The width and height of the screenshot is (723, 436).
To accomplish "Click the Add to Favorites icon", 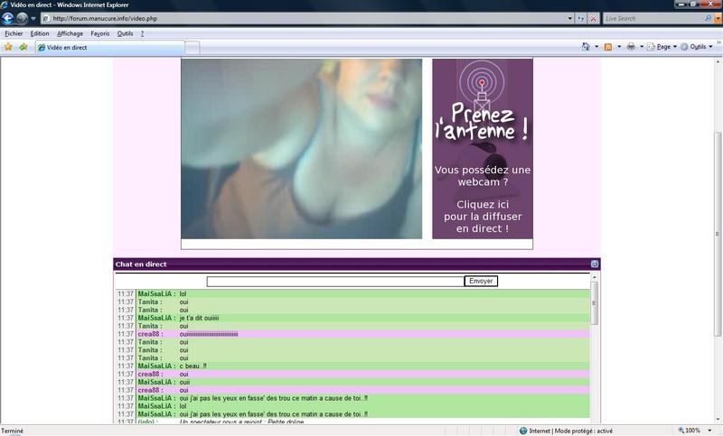I will tap(23, 47).
